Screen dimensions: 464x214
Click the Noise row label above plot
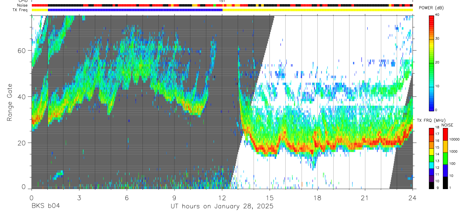pyautogui.click(x=22, y=5)
